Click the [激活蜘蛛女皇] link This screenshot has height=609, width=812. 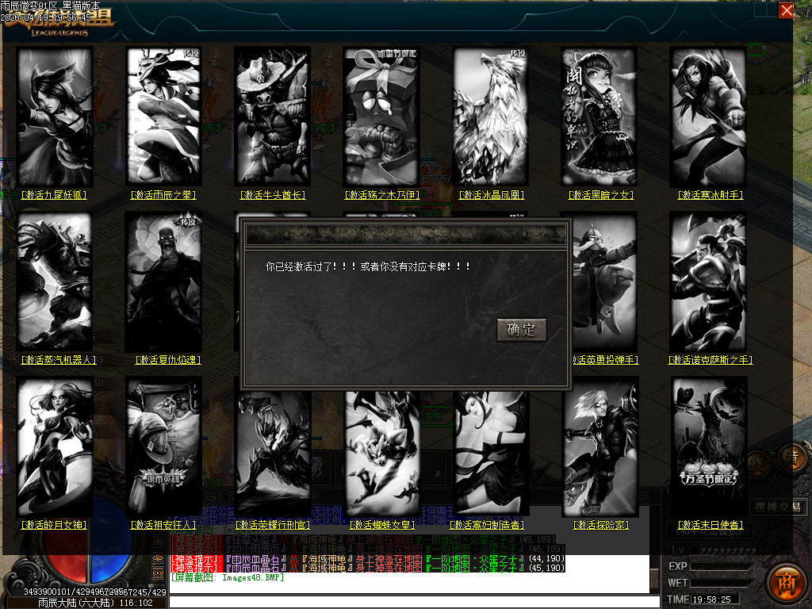pos(381,523)
